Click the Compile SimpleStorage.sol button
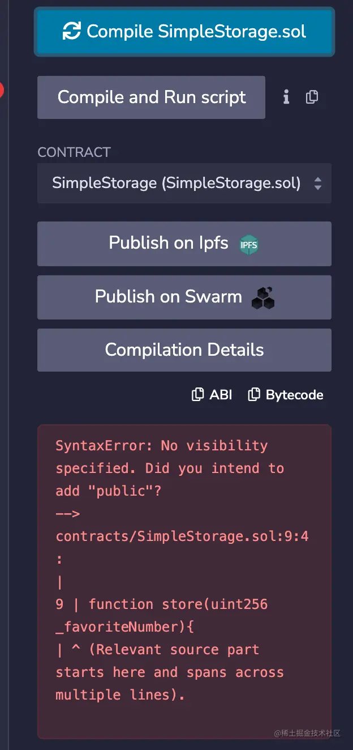Screen dimensions: 353x750 coord(184,32)
